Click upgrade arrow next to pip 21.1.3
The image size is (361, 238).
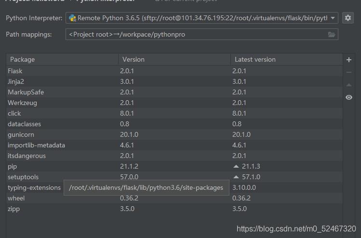(x=236, y=166)
